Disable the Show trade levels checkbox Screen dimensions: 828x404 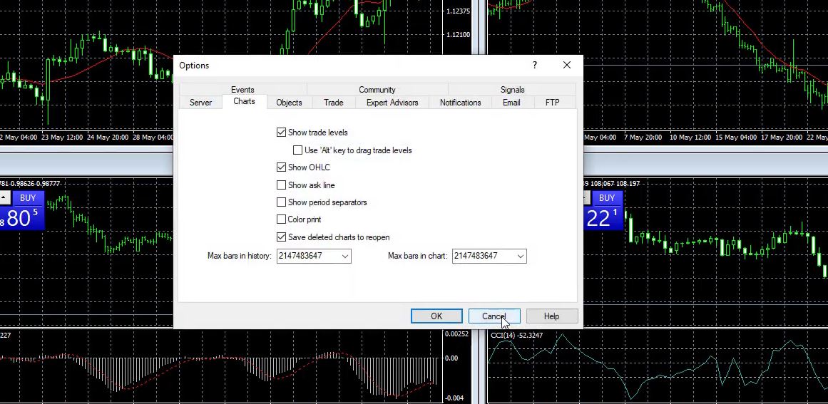click(x=282, y=133)
